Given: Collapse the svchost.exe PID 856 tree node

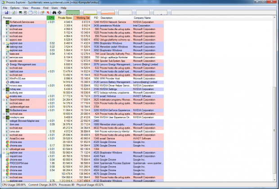Looking at the screenshot, I should coord(4,36).
